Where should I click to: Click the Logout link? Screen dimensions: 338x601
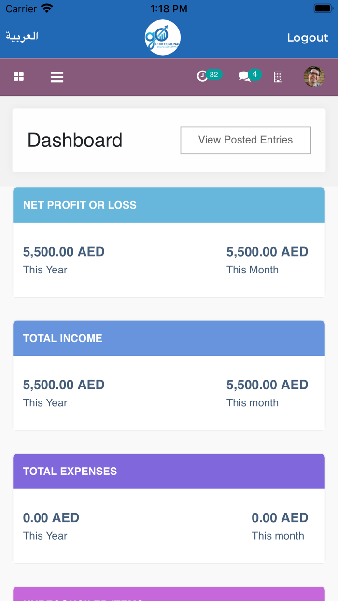coord(308,38)
